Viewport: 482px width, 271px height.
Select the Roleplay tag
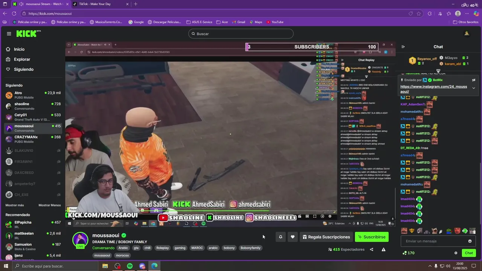coord(163,248)
